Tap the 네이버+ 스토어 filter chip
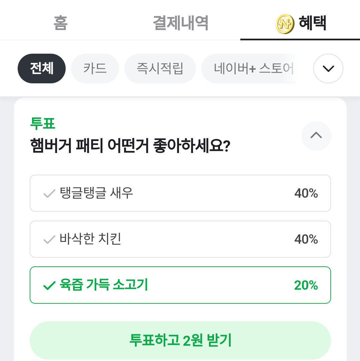Image resolution: width=360 pixels, height=361 pixels. 253,68
